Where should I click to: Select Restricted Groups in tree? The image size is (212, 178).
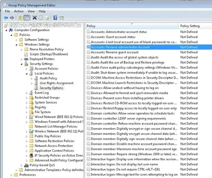click(x=47, y=97)
